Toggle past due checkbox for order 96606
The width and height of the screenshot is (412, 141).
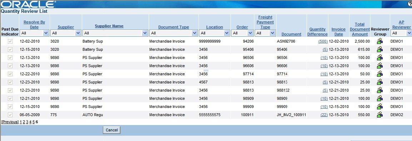[10, 66]
